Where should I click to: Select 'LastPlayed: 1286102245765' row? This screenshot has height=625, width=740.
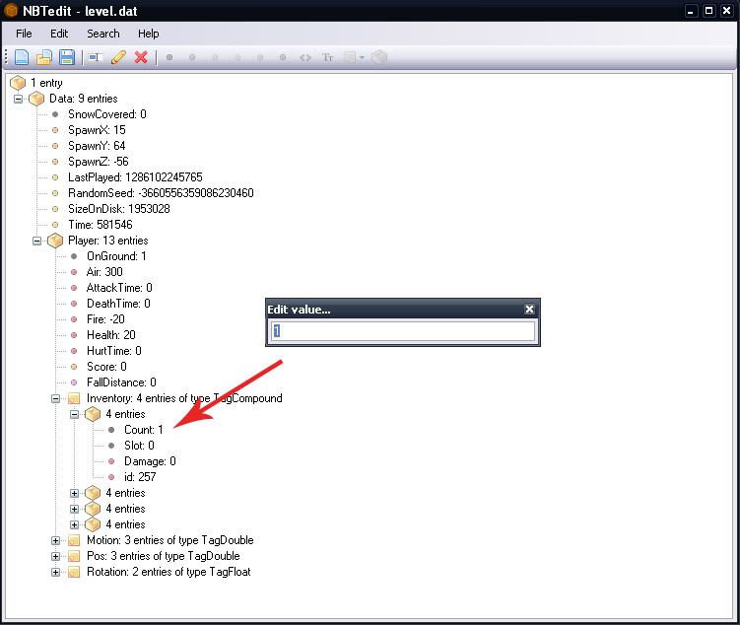[135, 177]
